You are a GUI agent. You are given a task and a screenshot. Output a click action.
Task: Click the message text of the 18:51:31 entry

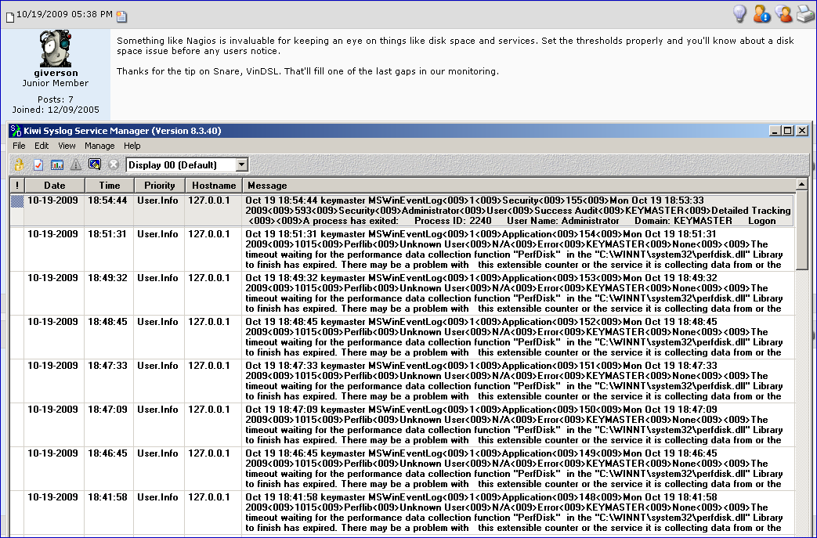(515, 249)
